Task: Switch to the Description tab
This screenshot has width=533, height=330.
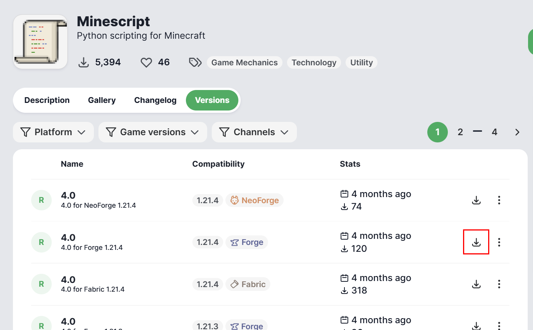Action: coord(47,100)
